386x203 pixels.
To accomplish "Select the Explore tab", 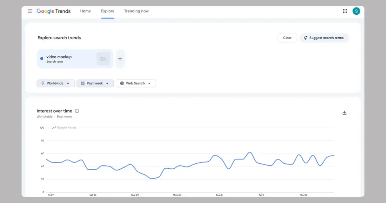I will click(107, 11).
